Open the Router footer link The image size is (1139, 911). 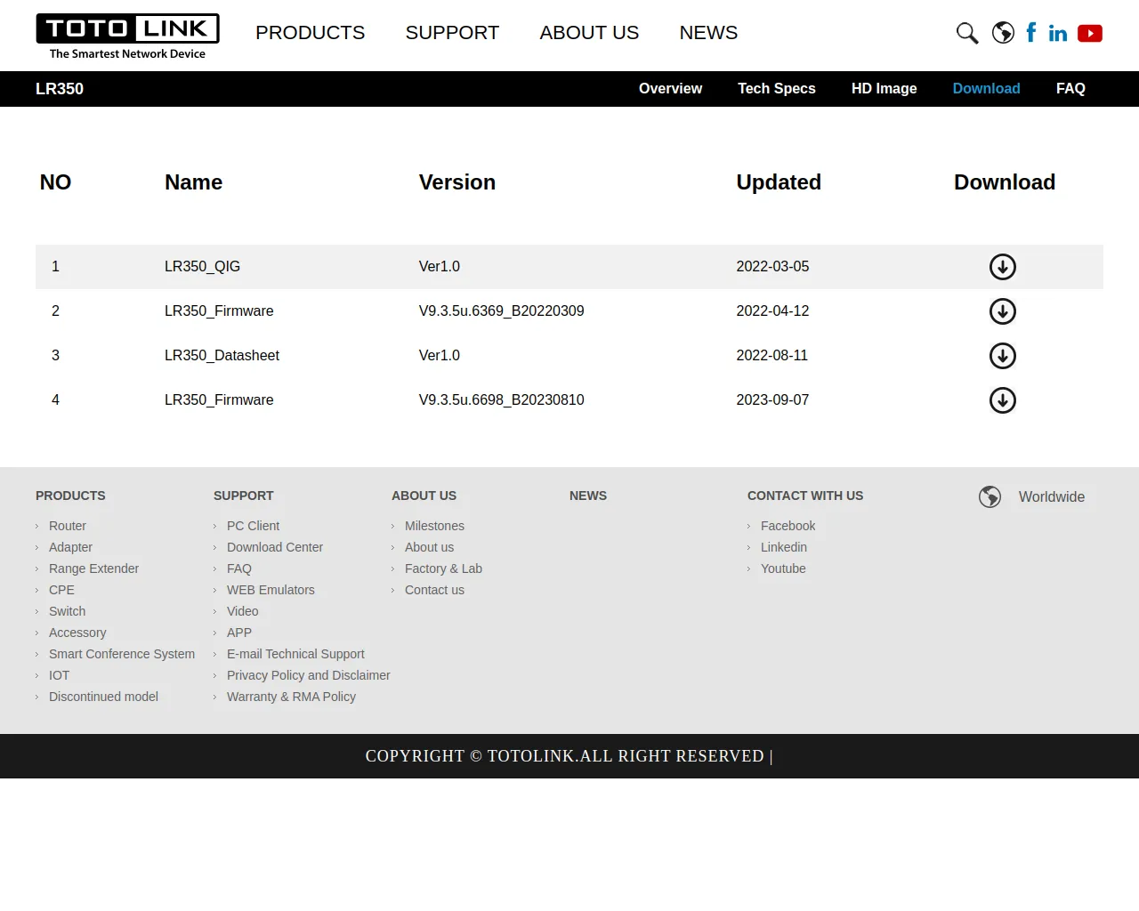(68, 526)
